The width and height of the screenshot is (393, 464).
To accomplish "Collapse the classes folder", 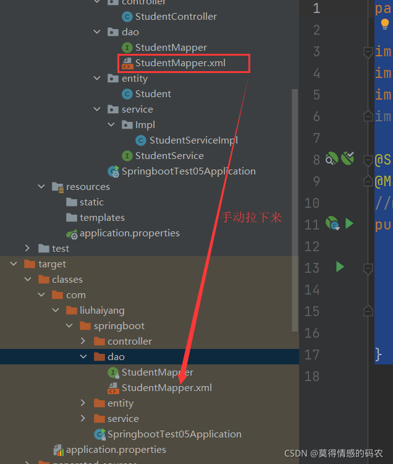I will [x=28, y=279].
